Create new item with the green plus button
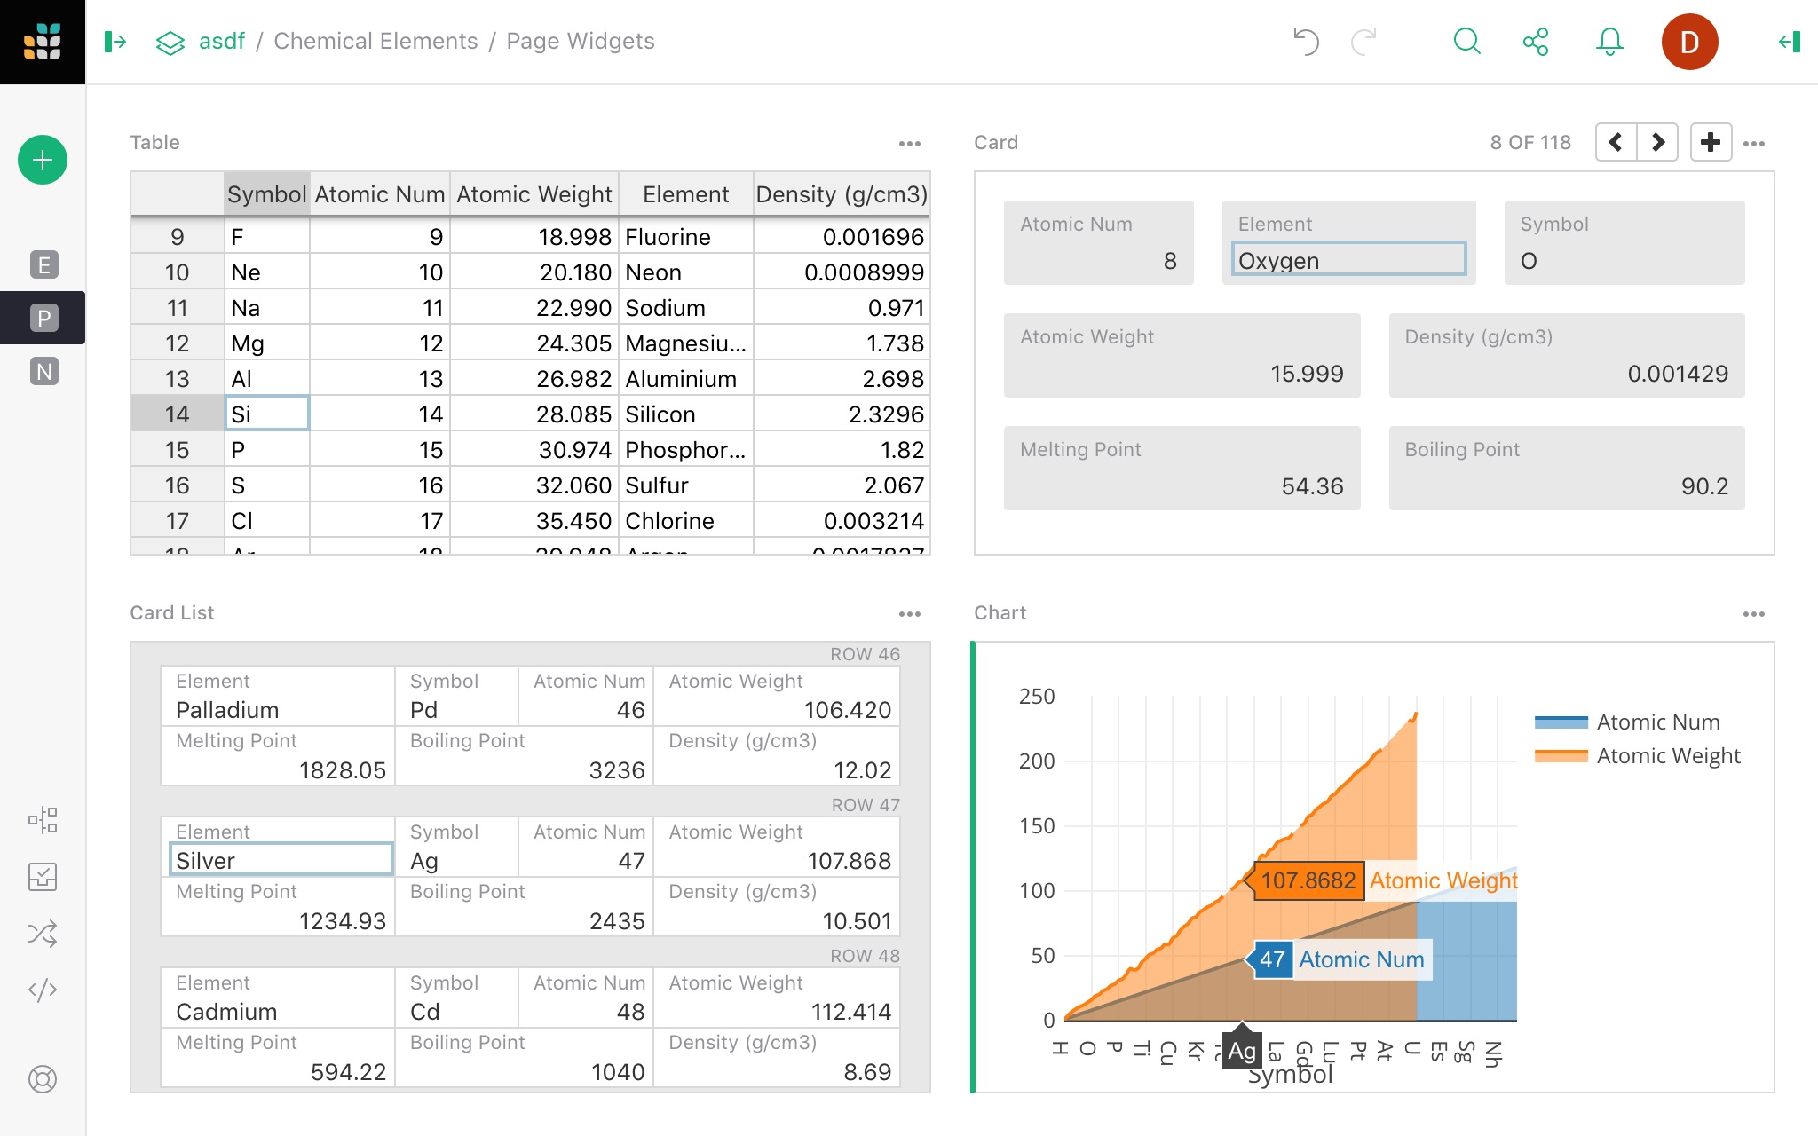The height and width of the screenshot is (1136, 1818). 42,160
